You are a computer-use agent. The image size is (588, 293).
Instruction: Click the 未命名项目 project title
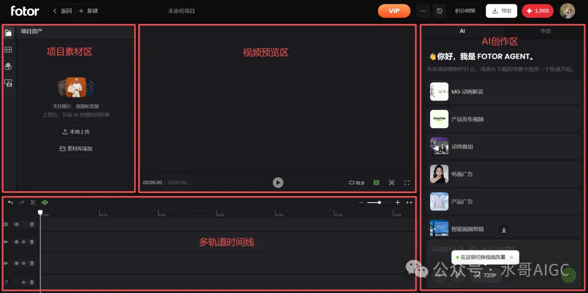tap(181, 11)
